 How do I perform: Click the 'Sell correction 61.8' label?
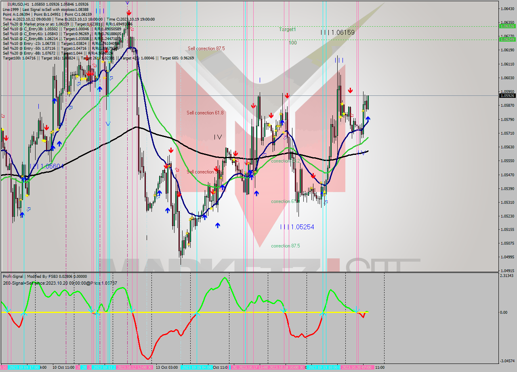point(205,113)
